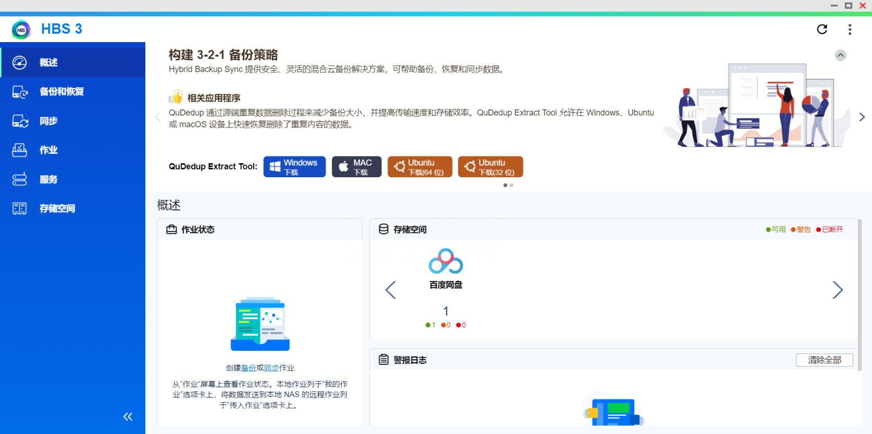Click the alert log illustration

[x=614, y=409]
